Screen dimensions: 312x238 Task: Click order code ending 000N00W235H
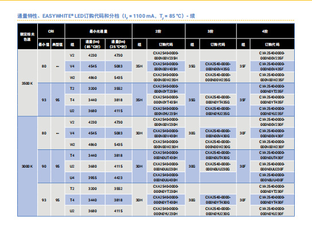click(166, 77)
